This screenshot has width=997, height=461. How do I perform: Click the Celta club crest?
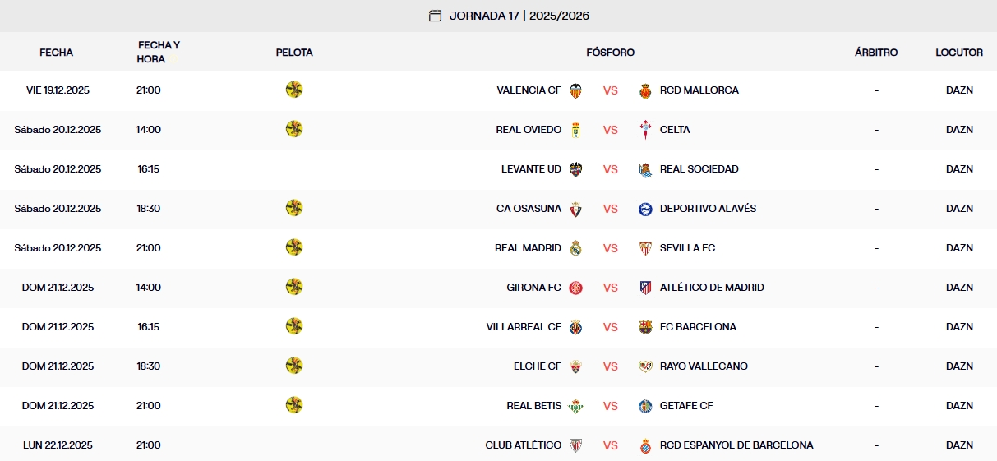(x=645, y=130)
